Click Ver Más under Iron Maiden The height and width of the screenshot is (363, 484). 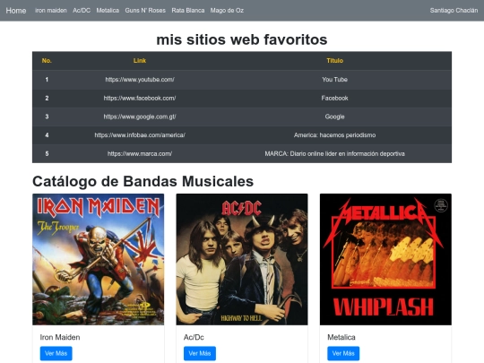click(x=56, y=353)
